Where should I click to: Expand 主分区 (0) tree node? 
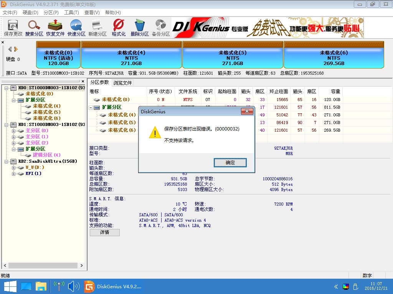pos(13,131)
